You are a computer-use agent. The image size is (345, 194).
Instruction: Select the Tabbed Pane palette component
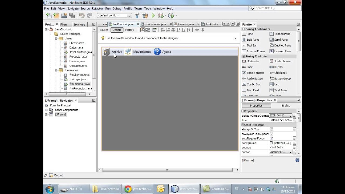tap(280, 34)
